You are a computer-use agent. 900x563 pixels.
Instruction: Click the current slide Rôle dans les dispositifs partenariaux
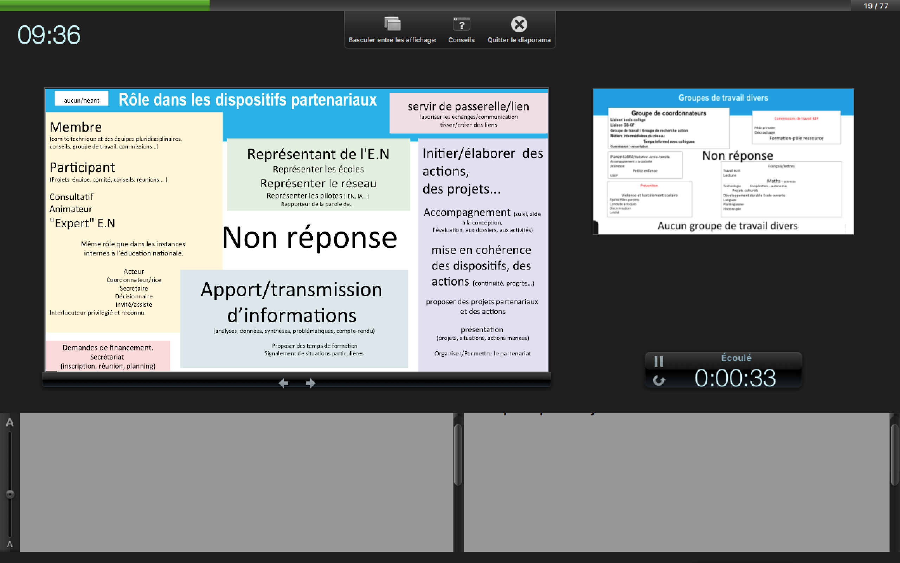[x=296, y=230]
